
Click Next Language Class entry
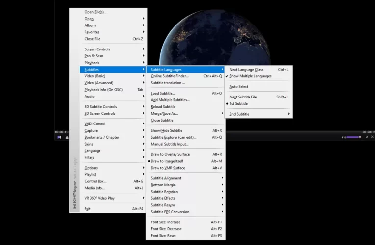click(x=246, y=70)
